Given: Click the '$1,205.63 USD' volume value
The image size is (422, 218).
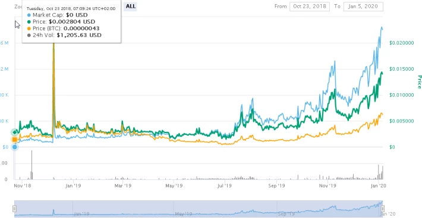Looking at the screenshot, I should 79,35.
